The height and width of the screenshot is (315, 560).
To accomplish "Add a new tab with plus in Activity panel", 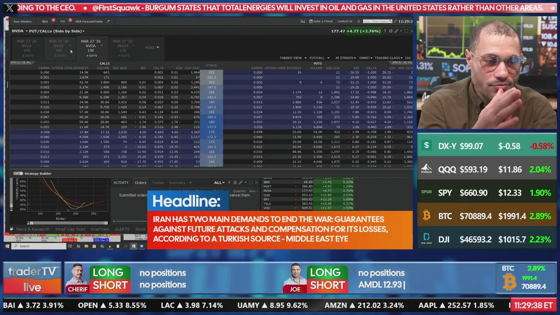I will pos(190,182).
